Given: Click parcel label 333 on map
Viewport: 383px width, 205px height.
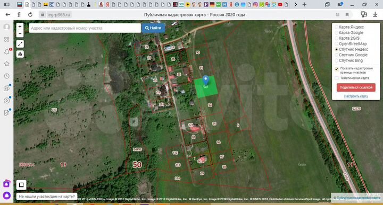Looking at the screenshot, I should click(54, 110).
